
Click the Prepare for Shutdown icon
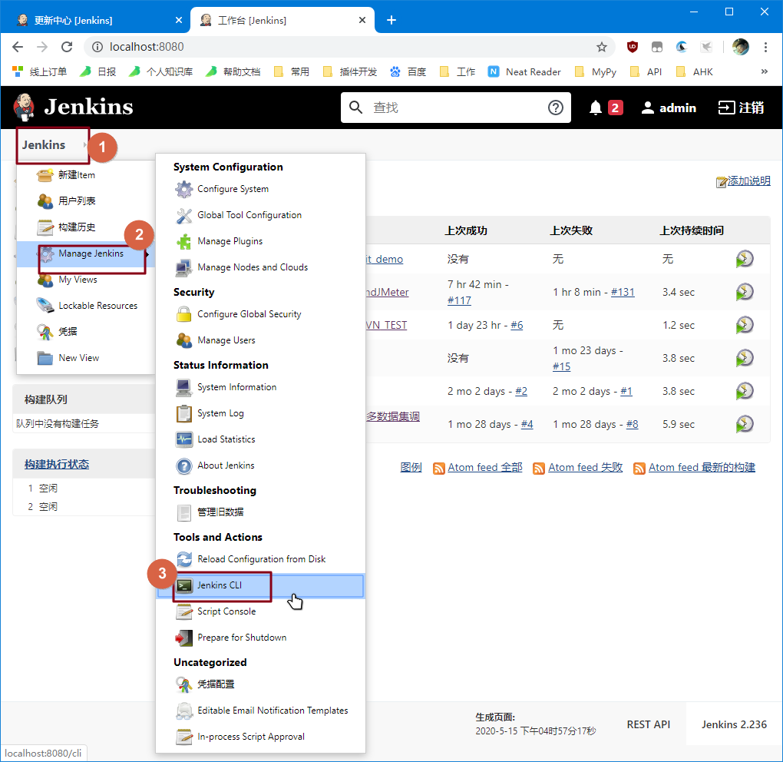point(184,638)
